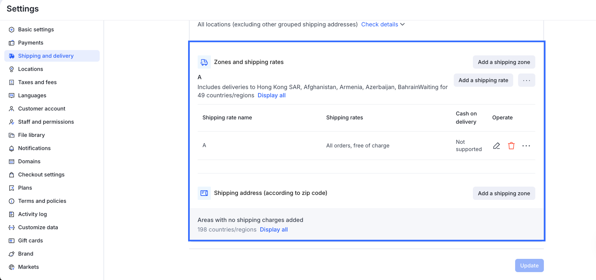Expand Check details chevron for locations

[x=402, y=24]
